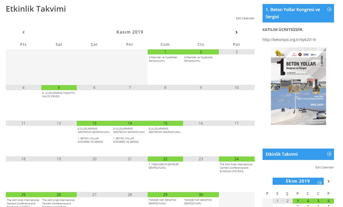Click circled arrow icon beside Ekim 2019
The image size is (343, 207).
(x=320, y=183)
